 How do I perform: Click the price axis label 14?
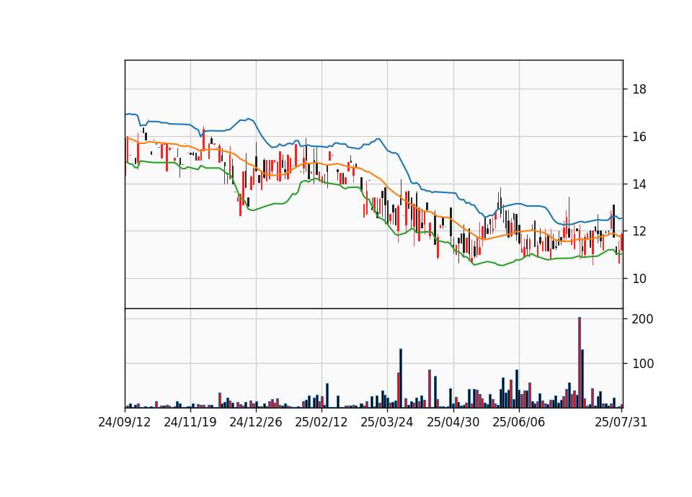[x=639, y=184]
